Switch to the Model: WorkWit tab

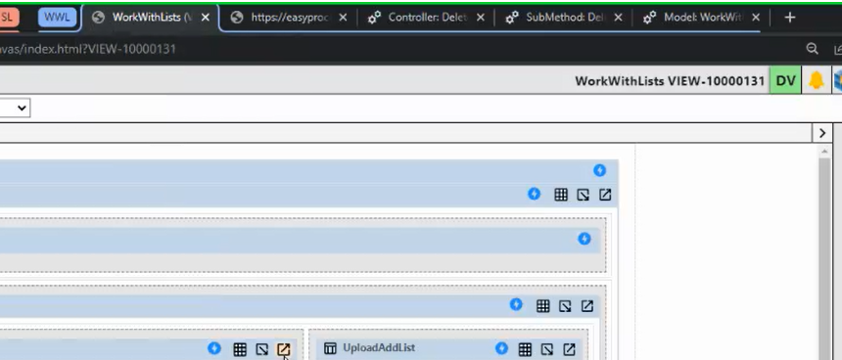point(702,18)
